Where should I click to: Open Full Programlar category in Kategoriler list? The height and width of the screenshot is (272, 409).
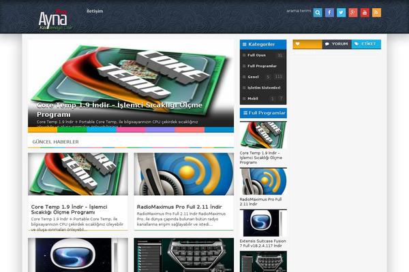pyautogui.click(x=263, y=66)
